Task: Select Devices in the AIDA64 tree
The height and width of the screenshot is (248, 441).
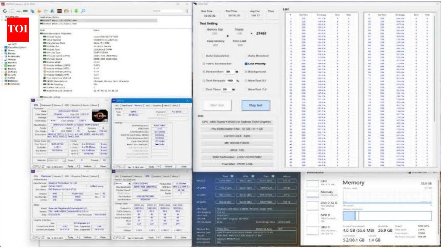Action: (12, 69)
